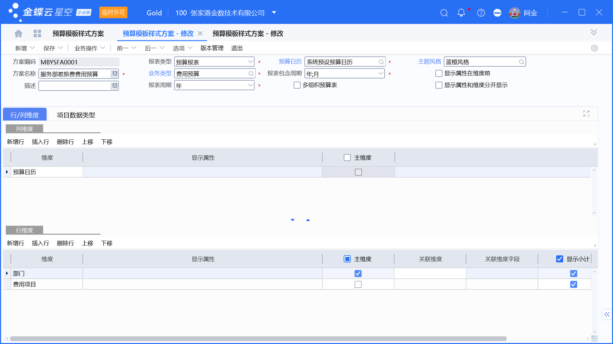Viewport: 613px width, 344px height.
Task: Toggle 显示属性和维度分开显示 checkbox
Action: (x=439, y=85)
